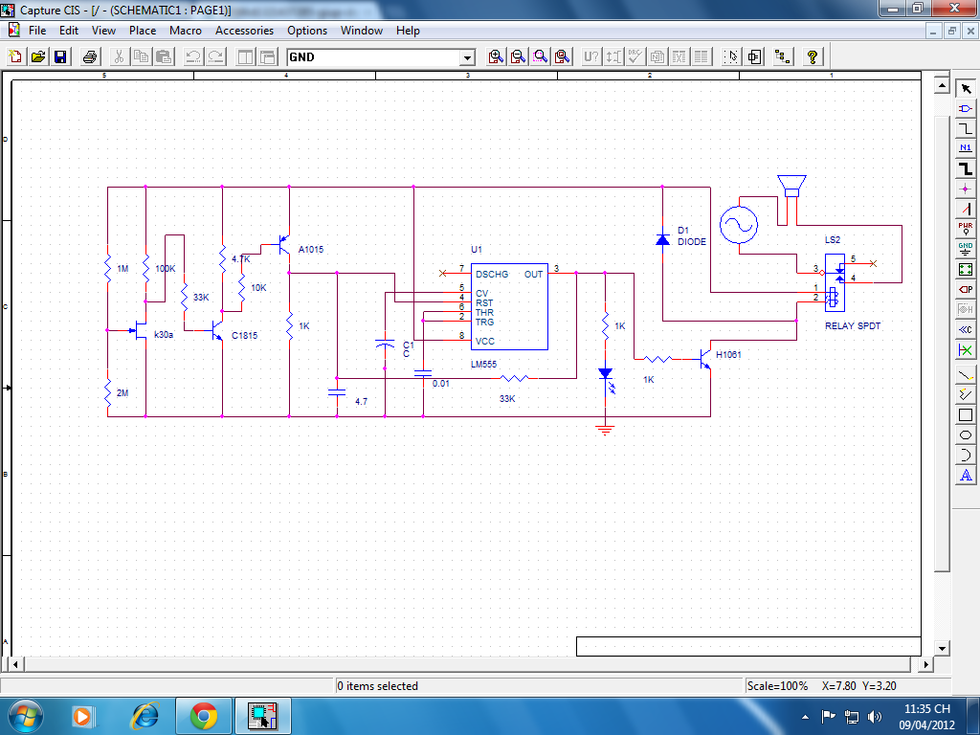This screenshot has width=980, height=735.
Task: Pick the Place Bus tool
Action: pos(966,168)
